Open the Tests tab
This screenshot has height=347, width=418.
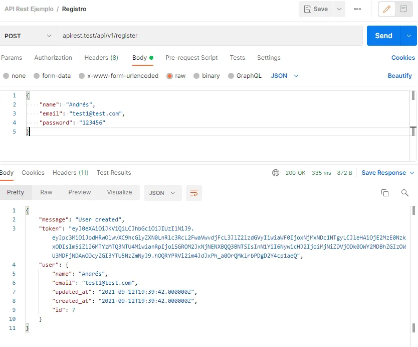(238, 58)
